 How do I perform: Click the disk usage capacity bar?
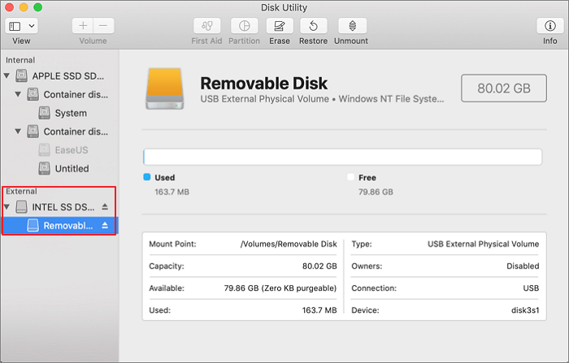click(x=342, y=158)
